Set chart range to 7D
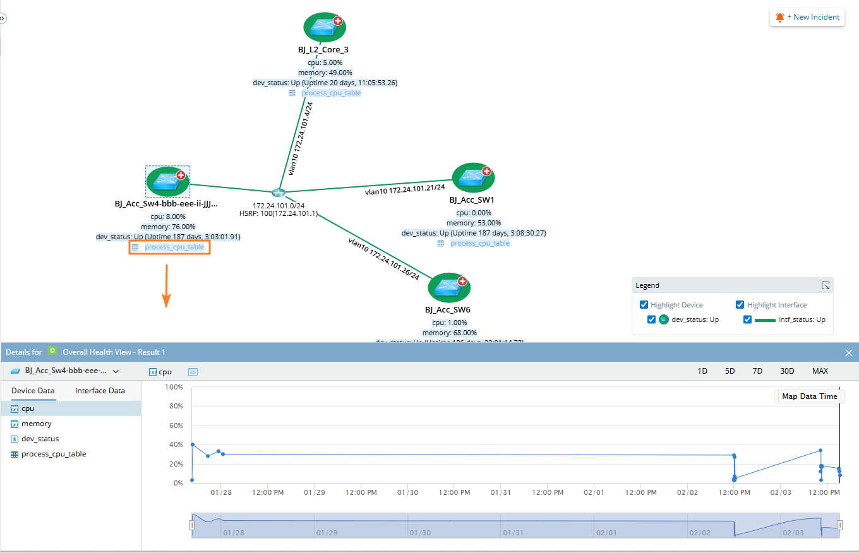The width and height of the screenshot is (859, 553). [757, 371]
